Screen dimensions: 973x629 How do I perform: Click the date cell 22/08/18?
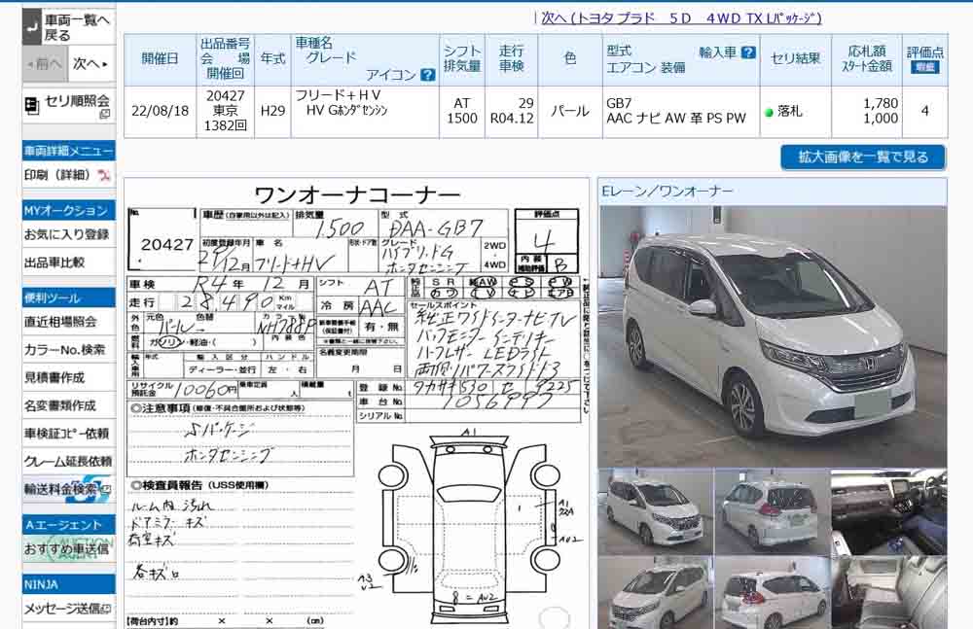161,111
